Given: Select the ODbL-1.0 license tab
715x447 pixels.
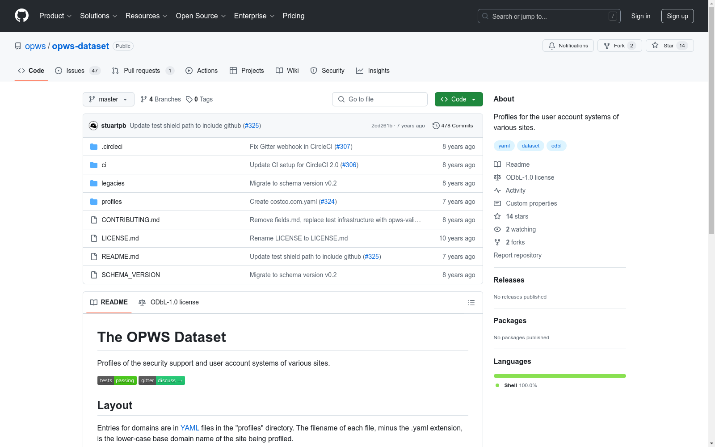Looking at the screenshot, I should (169, 303).
